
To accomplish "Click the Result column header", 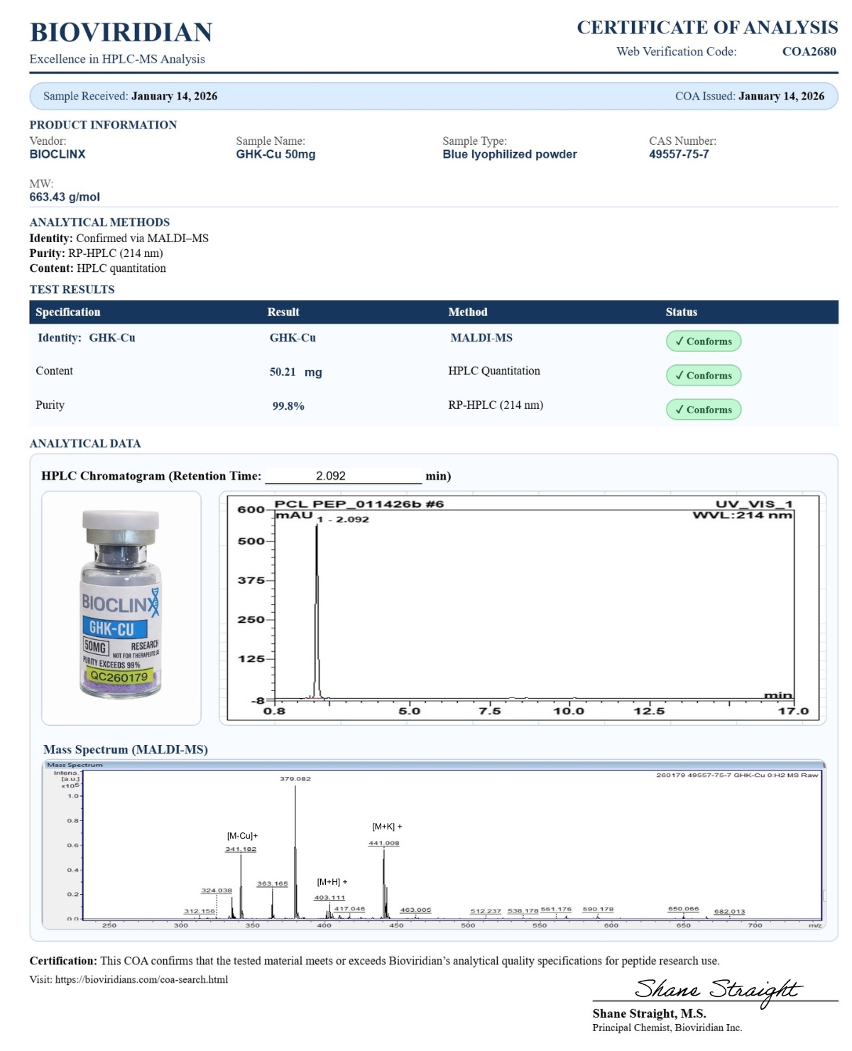I will point(283,312).
